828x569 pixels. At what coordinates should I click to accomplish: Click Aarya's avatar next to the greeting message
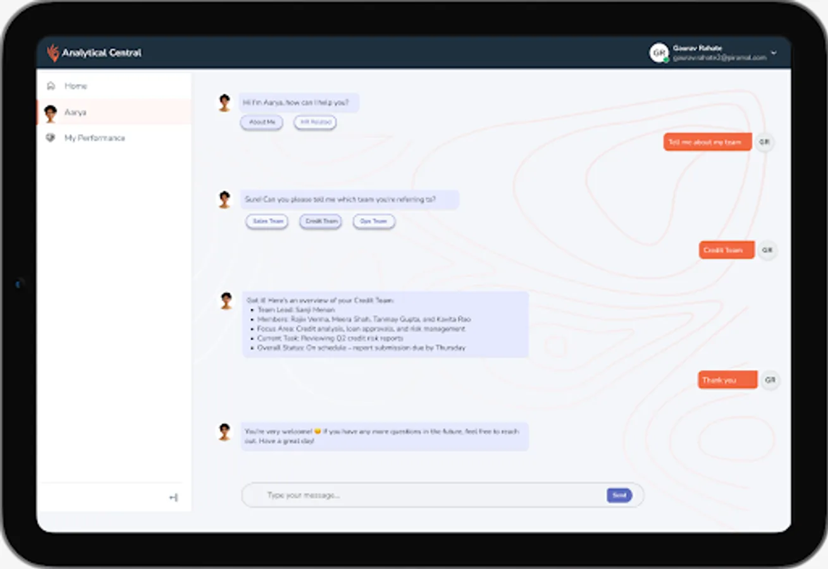224,102
